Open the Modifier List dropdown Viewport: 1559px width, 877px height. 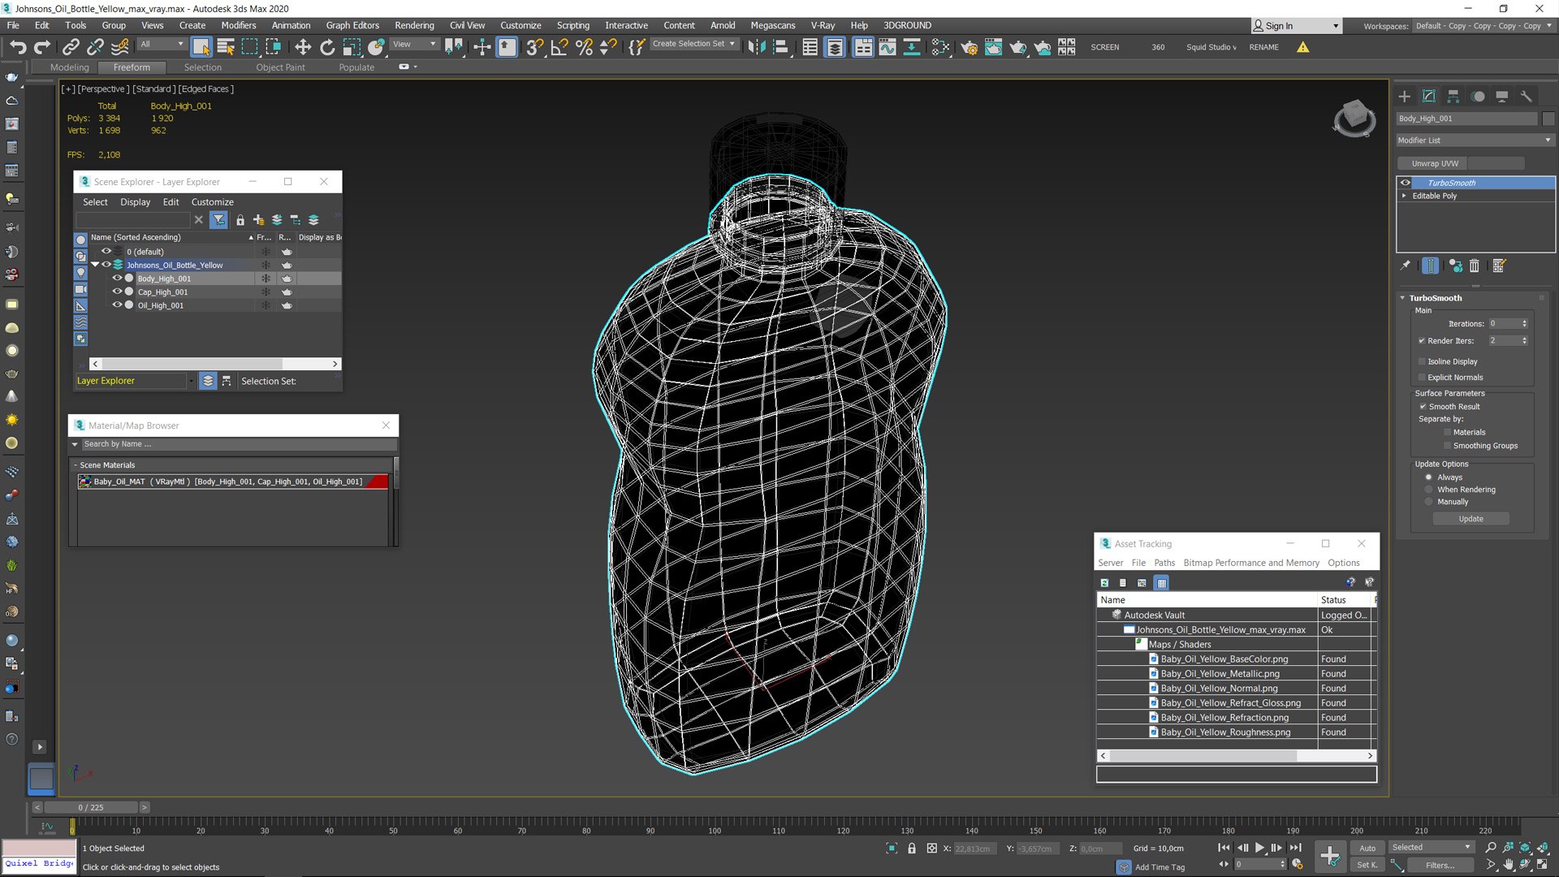coord(1475,140)
